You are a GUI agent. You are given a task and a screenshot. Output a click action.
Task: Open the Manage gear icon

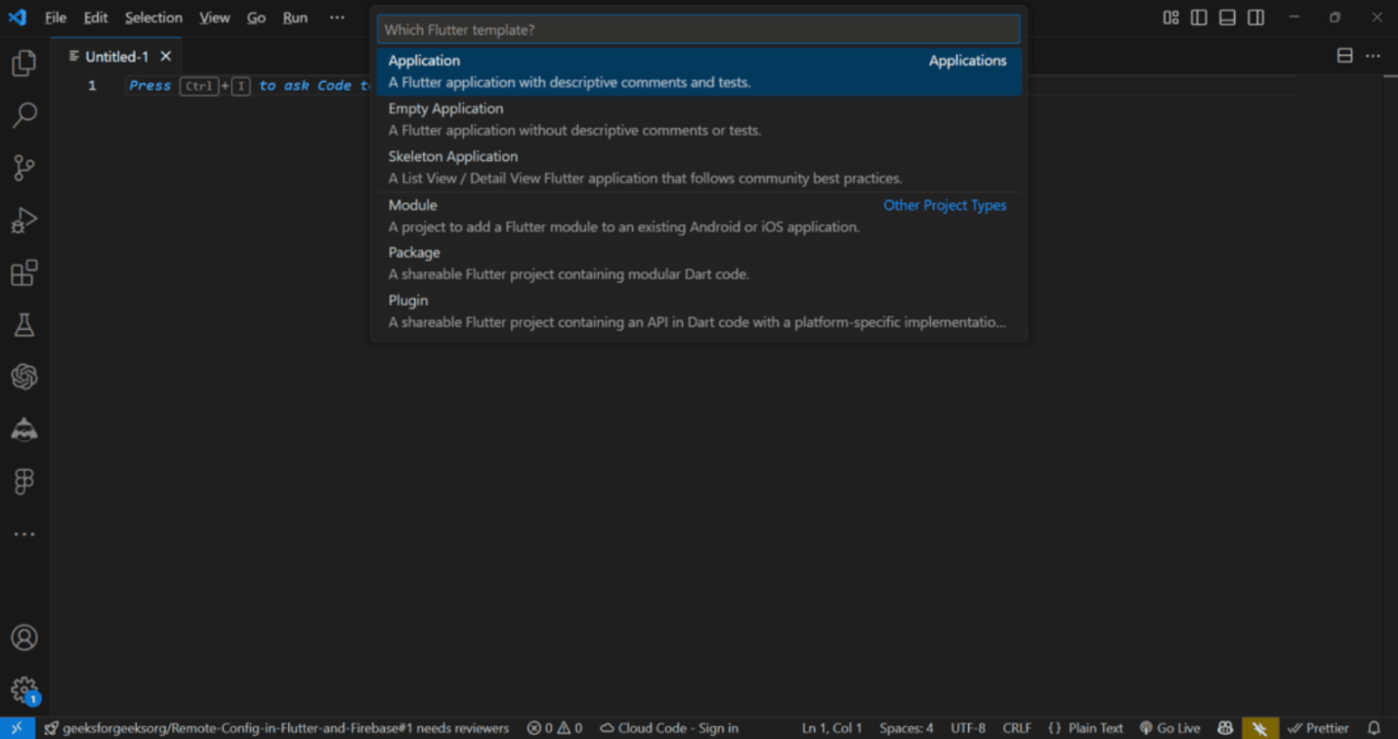[24, 690]
